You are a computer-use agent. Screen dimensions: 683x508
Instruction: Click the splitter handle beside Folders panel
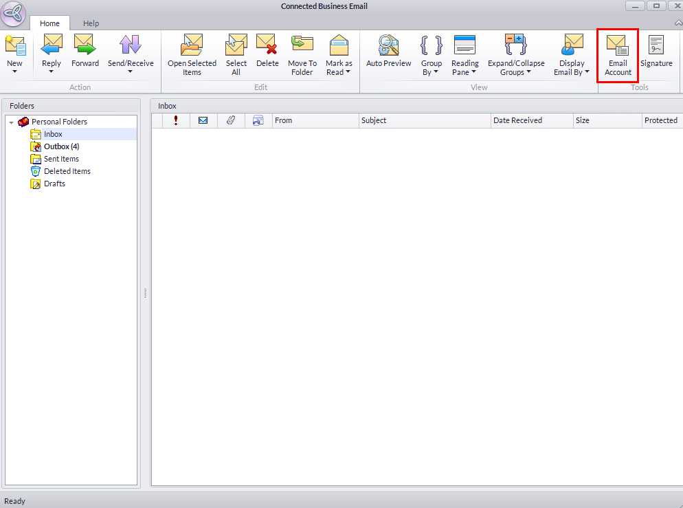coord(145,293)
